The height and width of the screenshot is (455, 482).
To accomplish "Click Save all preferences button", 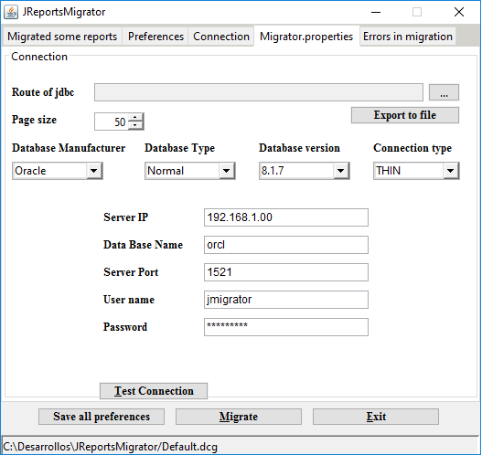I will pos(102,417).
